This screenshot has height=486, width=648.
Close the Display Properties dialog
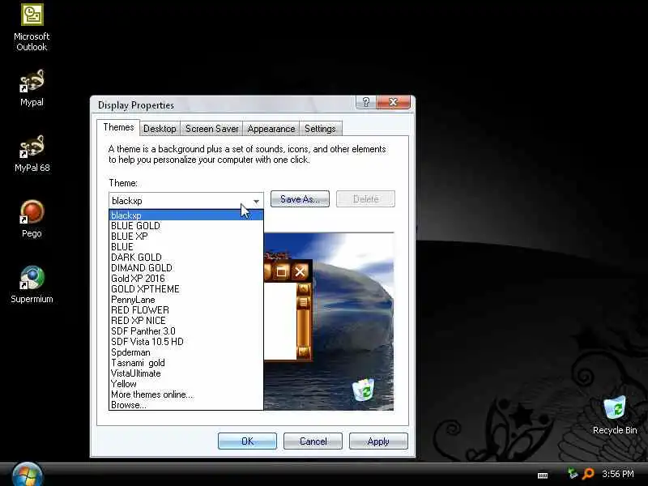click(x=394, y=102)
